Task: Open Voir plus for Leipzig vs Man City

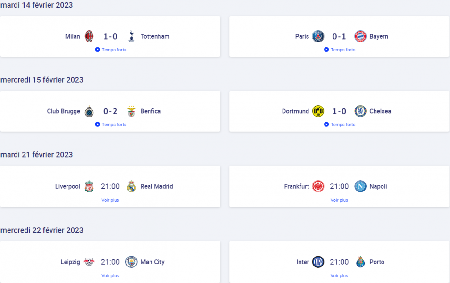Action: 110,275
